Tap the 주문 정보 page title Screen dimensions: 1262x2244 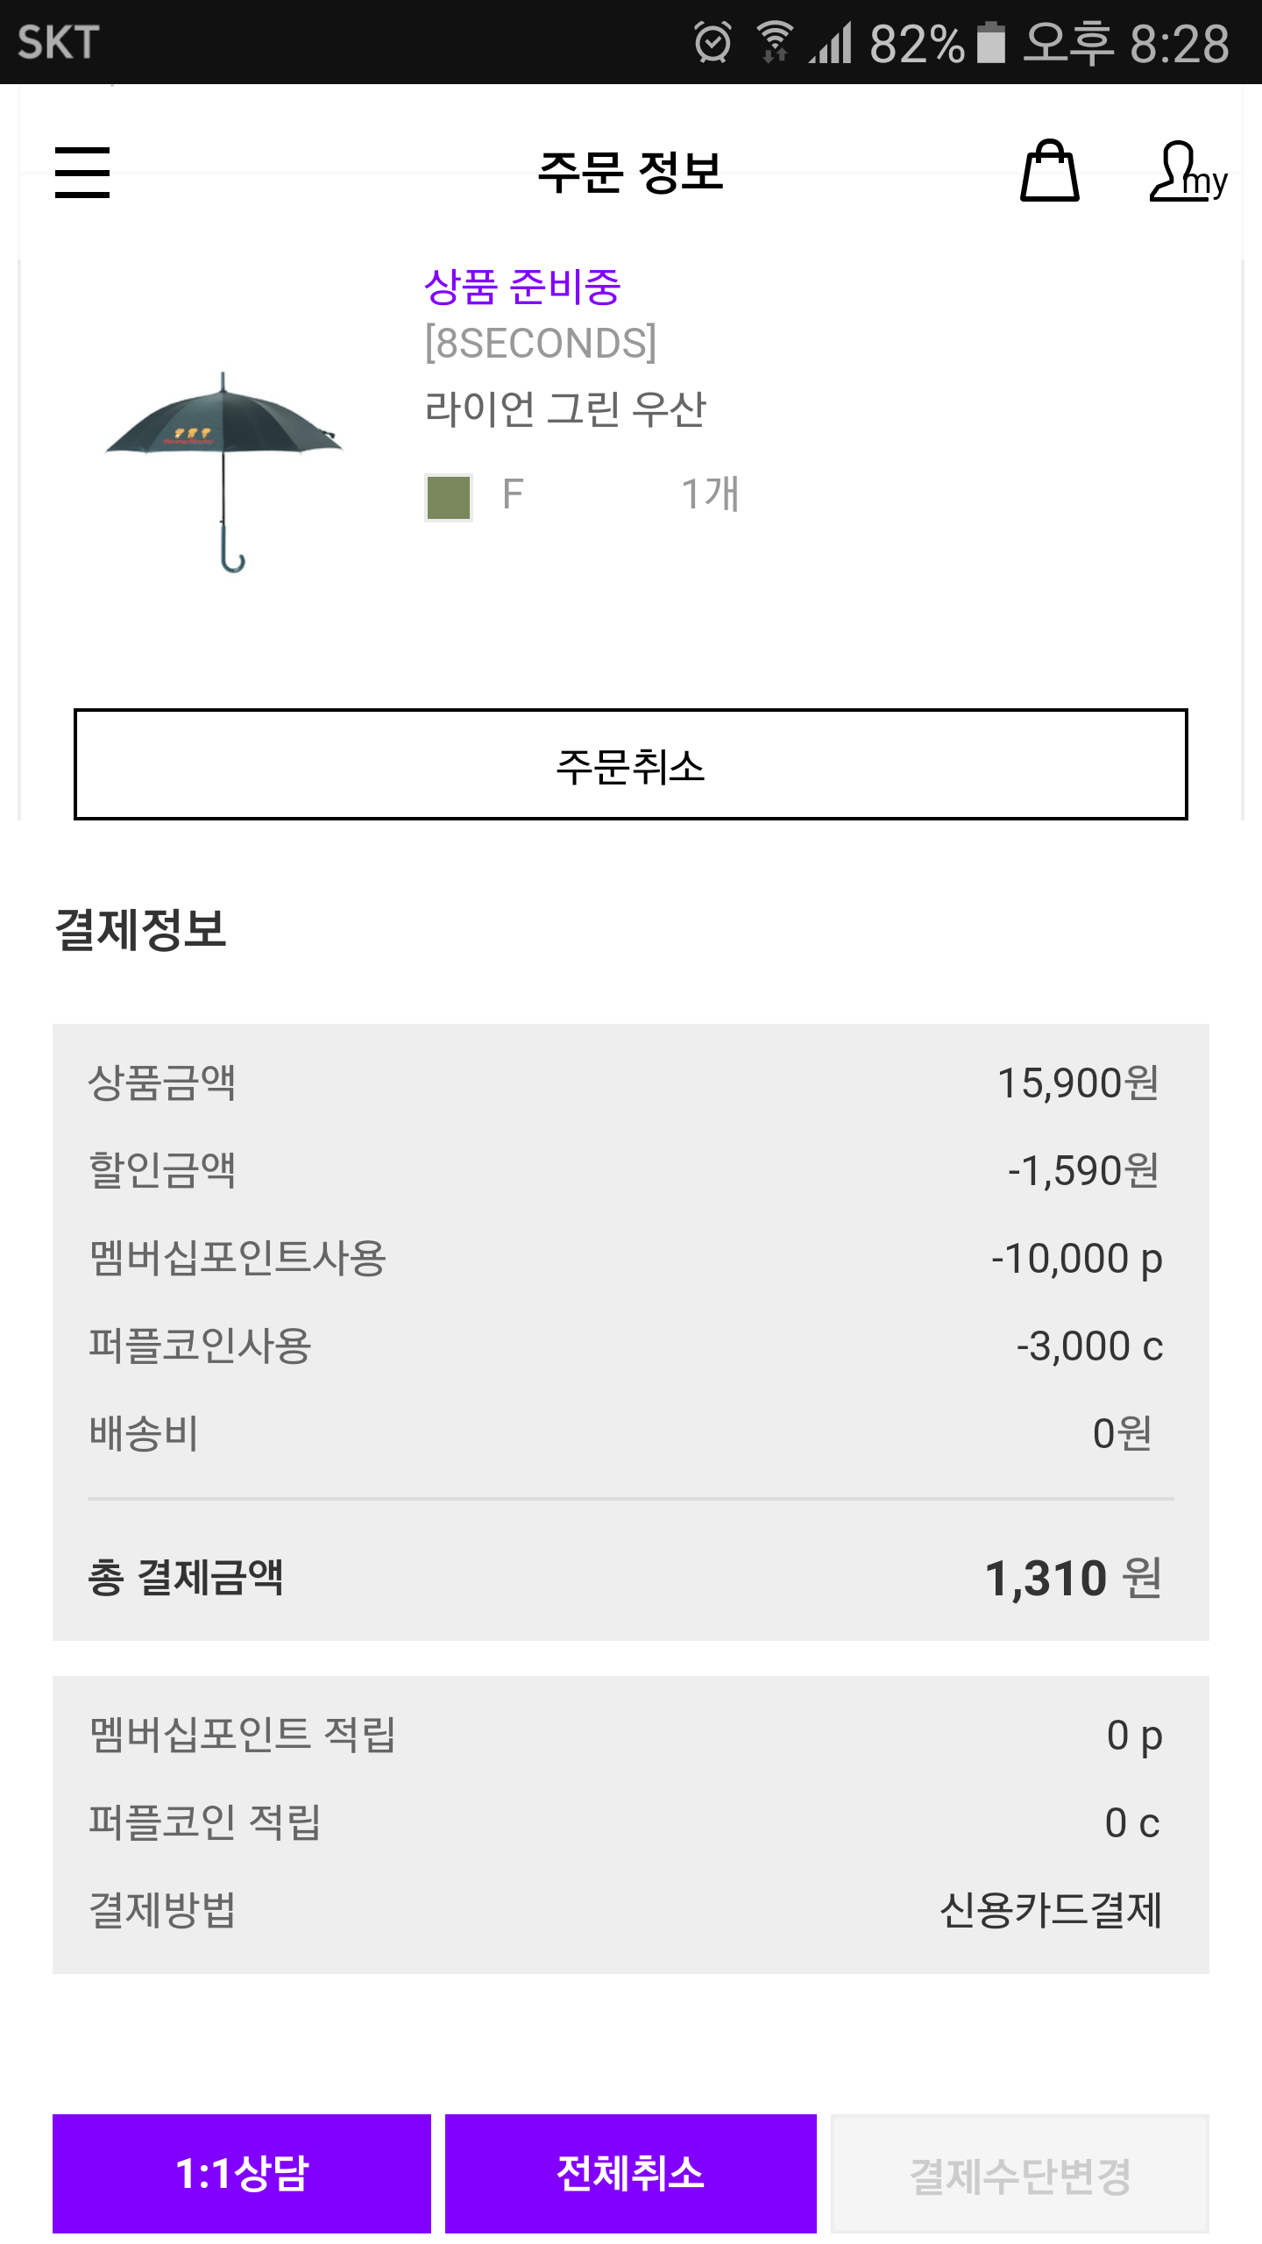[x=630, y=172]
